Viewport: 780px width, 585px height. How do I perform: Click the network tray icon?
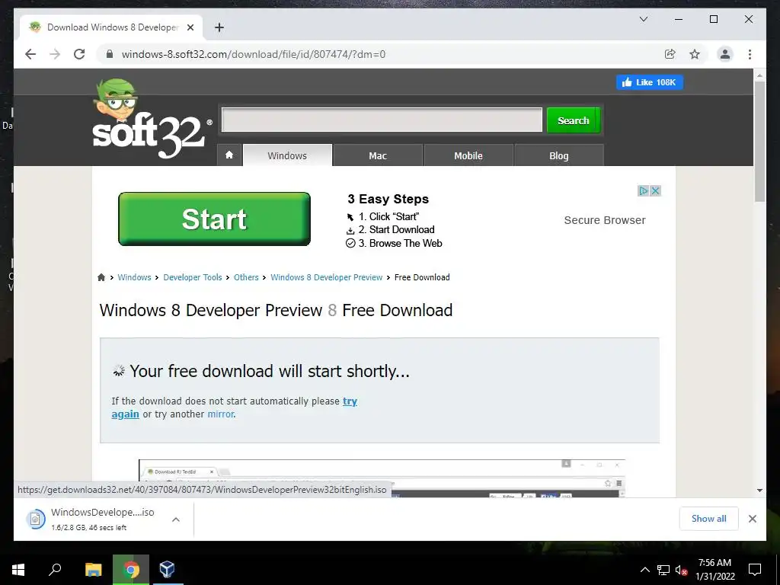coord(663,570)
